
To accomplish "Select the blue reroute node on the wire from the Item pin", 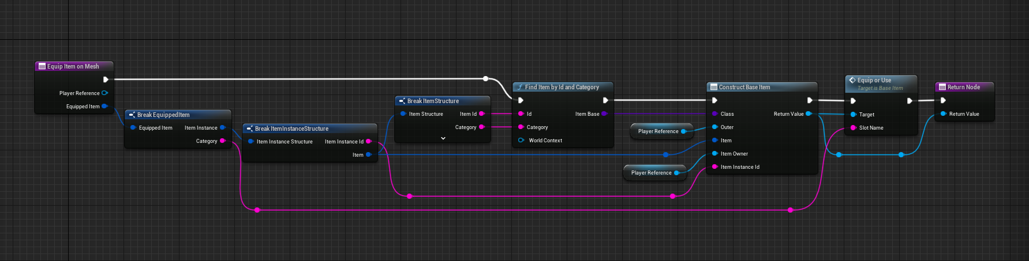I will tap(666, 155).
